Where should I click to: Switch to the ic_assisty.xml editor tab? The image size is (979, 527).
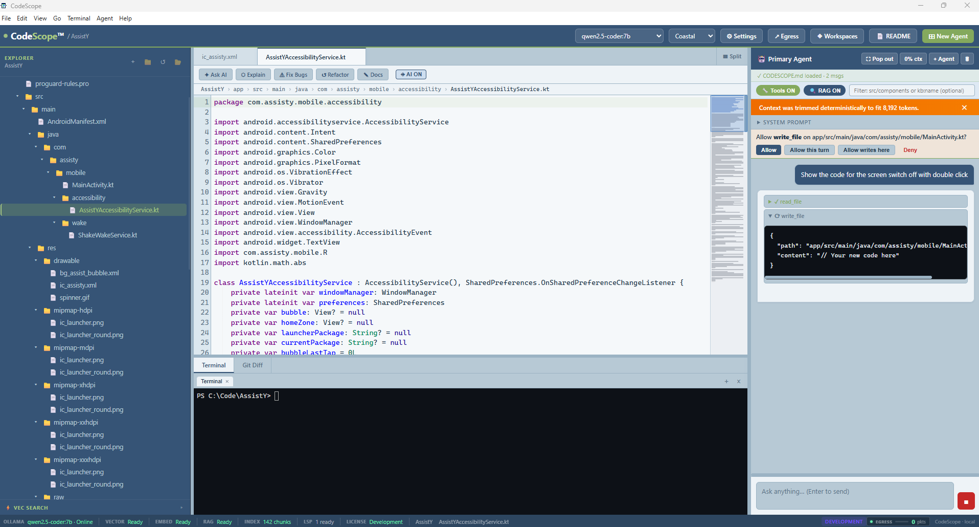tap(220, 57)
